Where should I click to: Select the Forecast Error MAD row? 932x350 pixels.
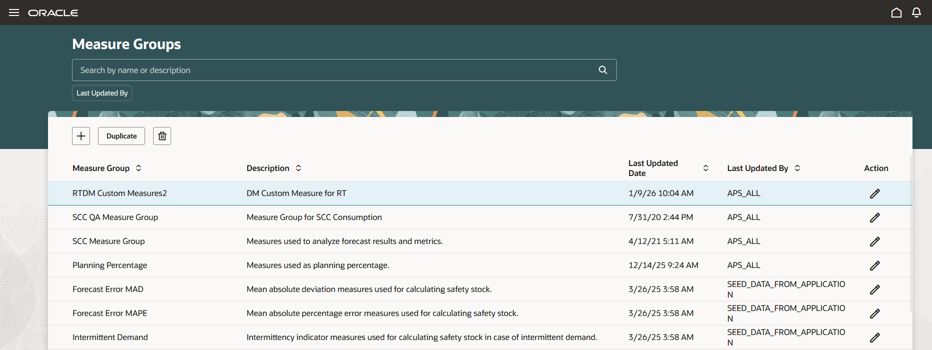coord(108,289)
